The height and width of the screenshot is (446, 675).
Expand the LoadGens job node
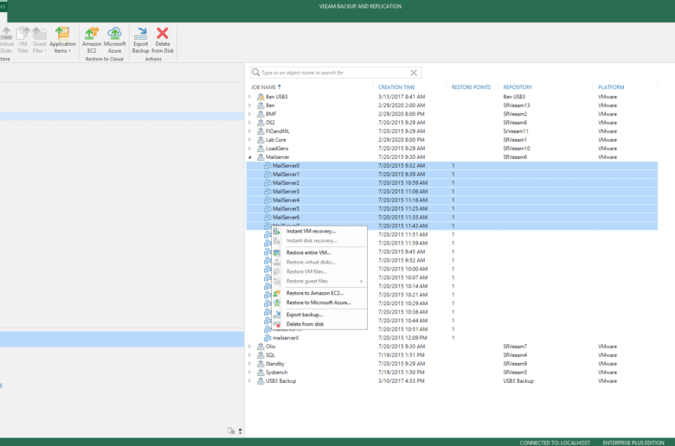(x=250, y=149)
